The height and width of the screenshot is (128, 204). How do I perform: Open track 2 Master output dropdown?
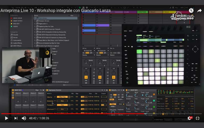(102, 55)
